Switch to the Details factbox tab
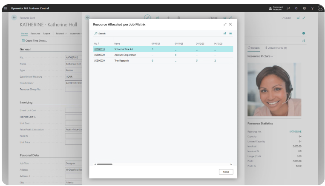 coord(254,48)
